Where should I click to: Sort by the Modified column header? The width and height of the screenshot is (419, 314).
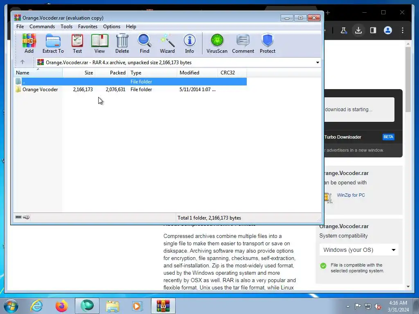coord(198,73)
